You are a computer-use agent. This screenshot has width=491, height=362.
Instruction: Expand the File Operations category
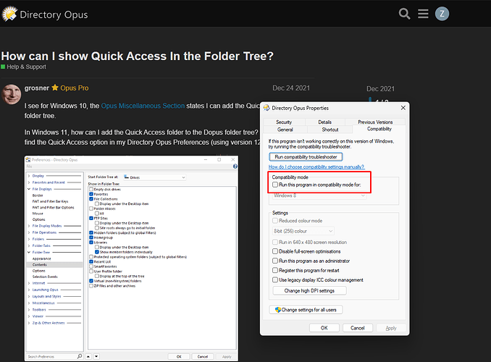coord(29,232)
